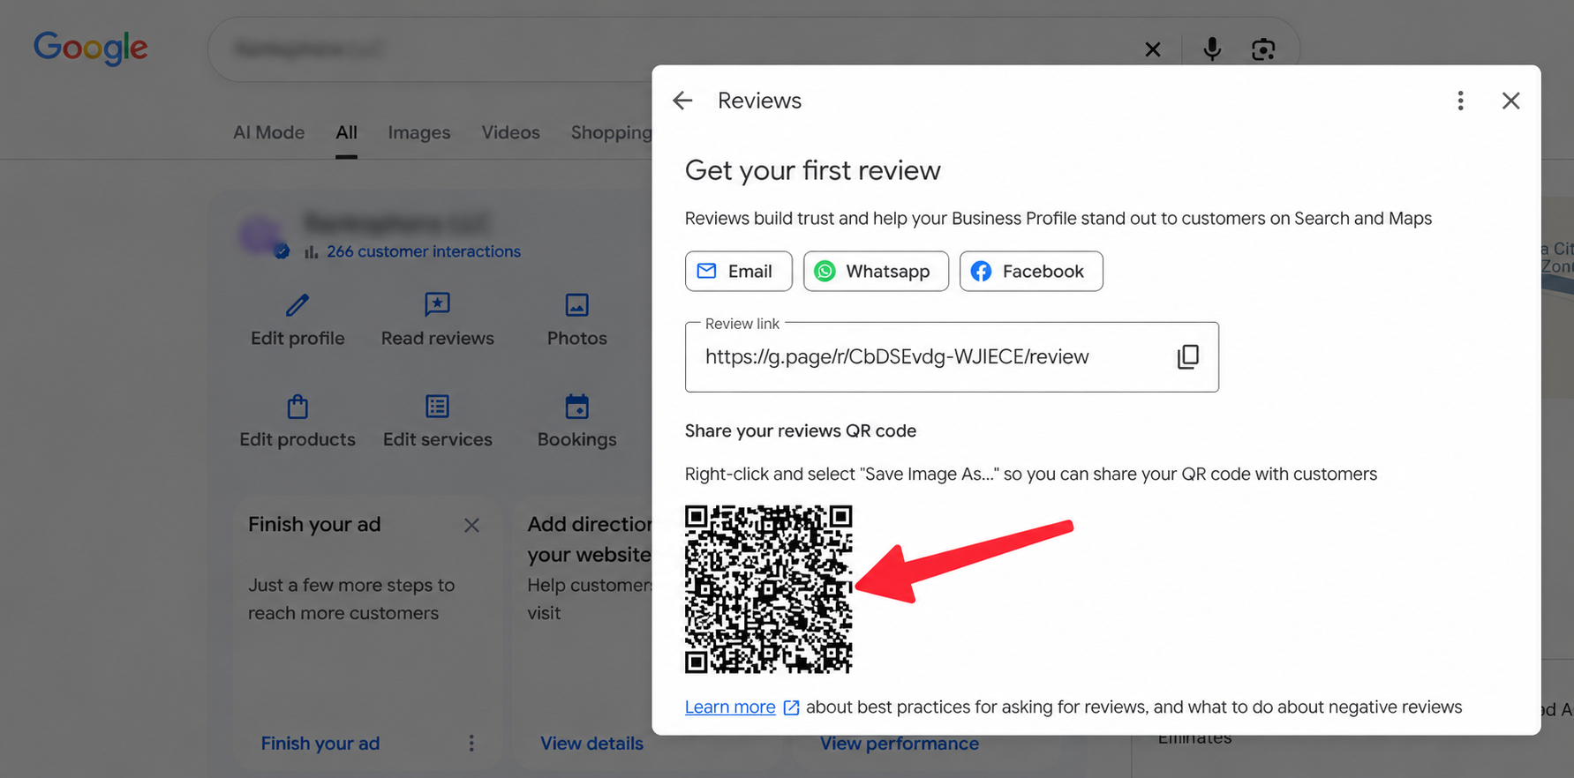Switch to Videos tab
The width and height of the screenshot is (1574, 778).
[x=510, y=132]
